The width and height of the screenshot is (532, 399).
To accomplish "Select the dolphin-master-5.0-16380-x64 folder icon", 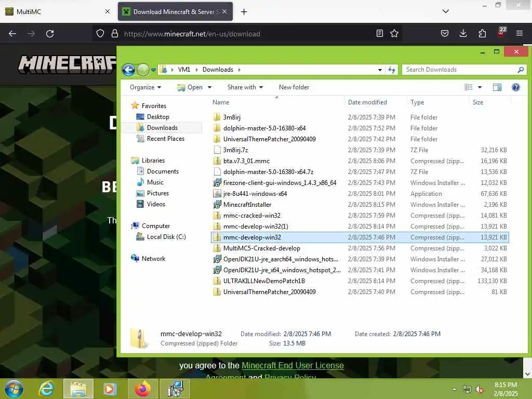I will (217, 128).
